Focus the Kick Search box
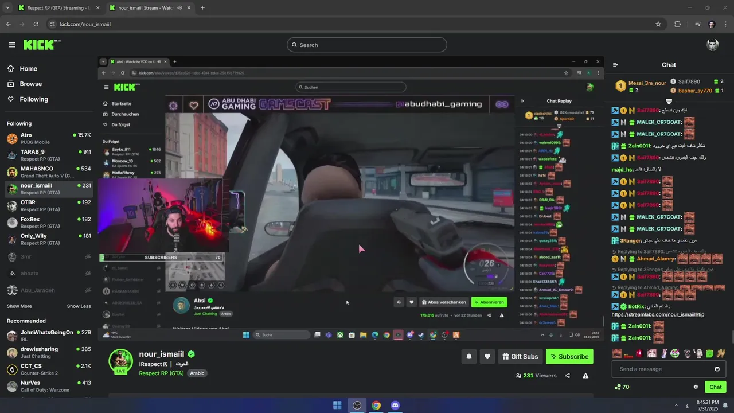This screenshot has height=413, width=734. pos(367,45)
